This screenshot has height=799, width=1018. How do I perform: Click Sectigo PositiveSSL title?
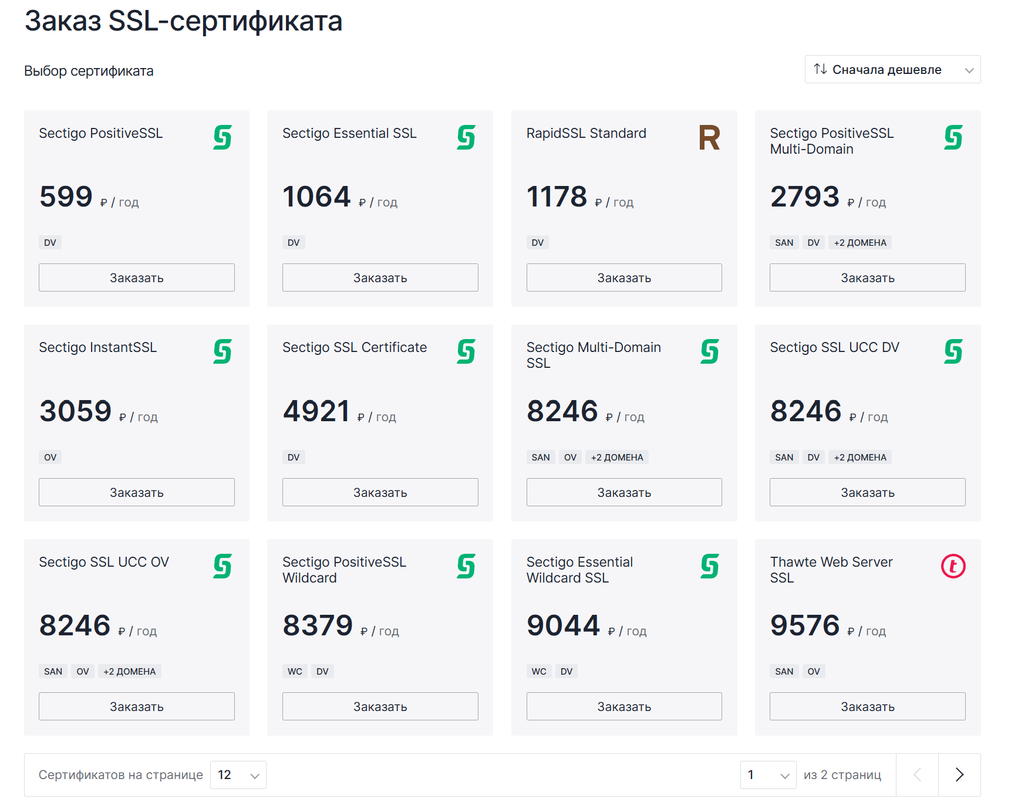[101, 133]
